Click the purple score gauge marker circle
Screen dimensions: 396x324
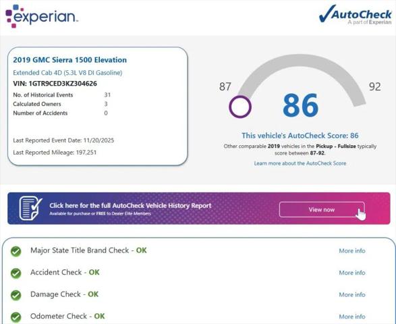240,107
